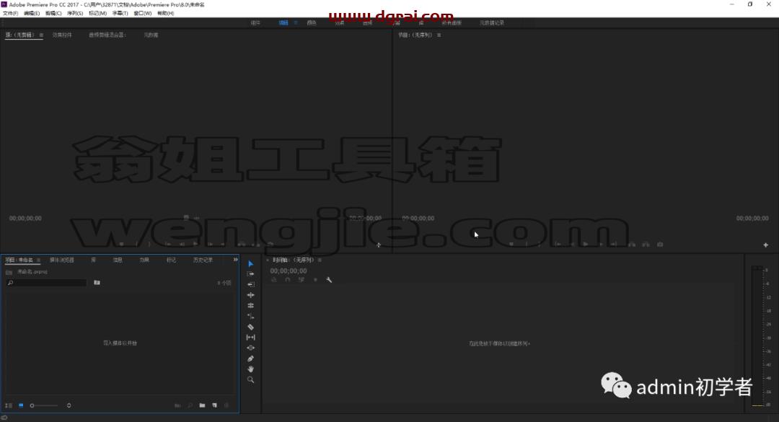Open Source panel menu beside 源:(无剪辑)

[x=41, y=35]
